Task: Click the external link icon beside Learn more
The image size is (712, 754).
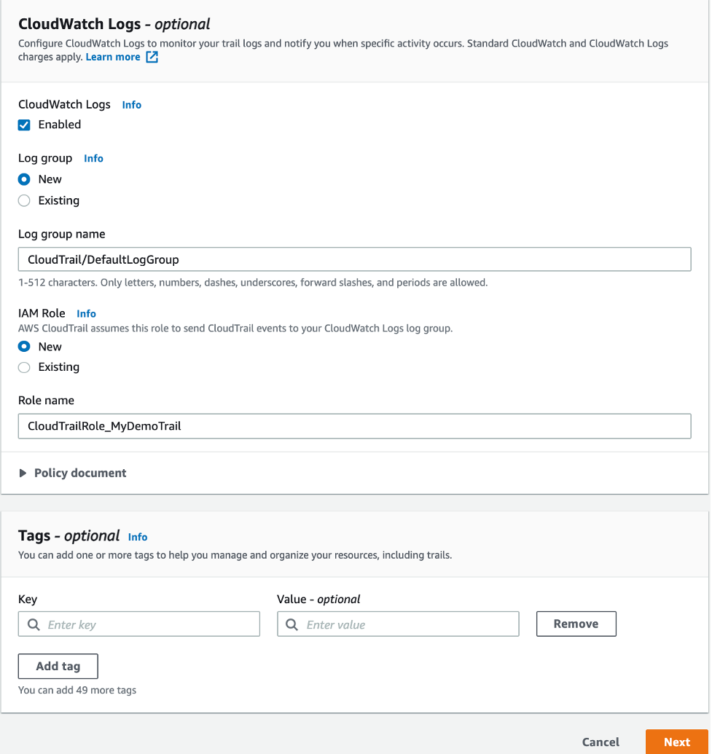Action: (151, 56)
